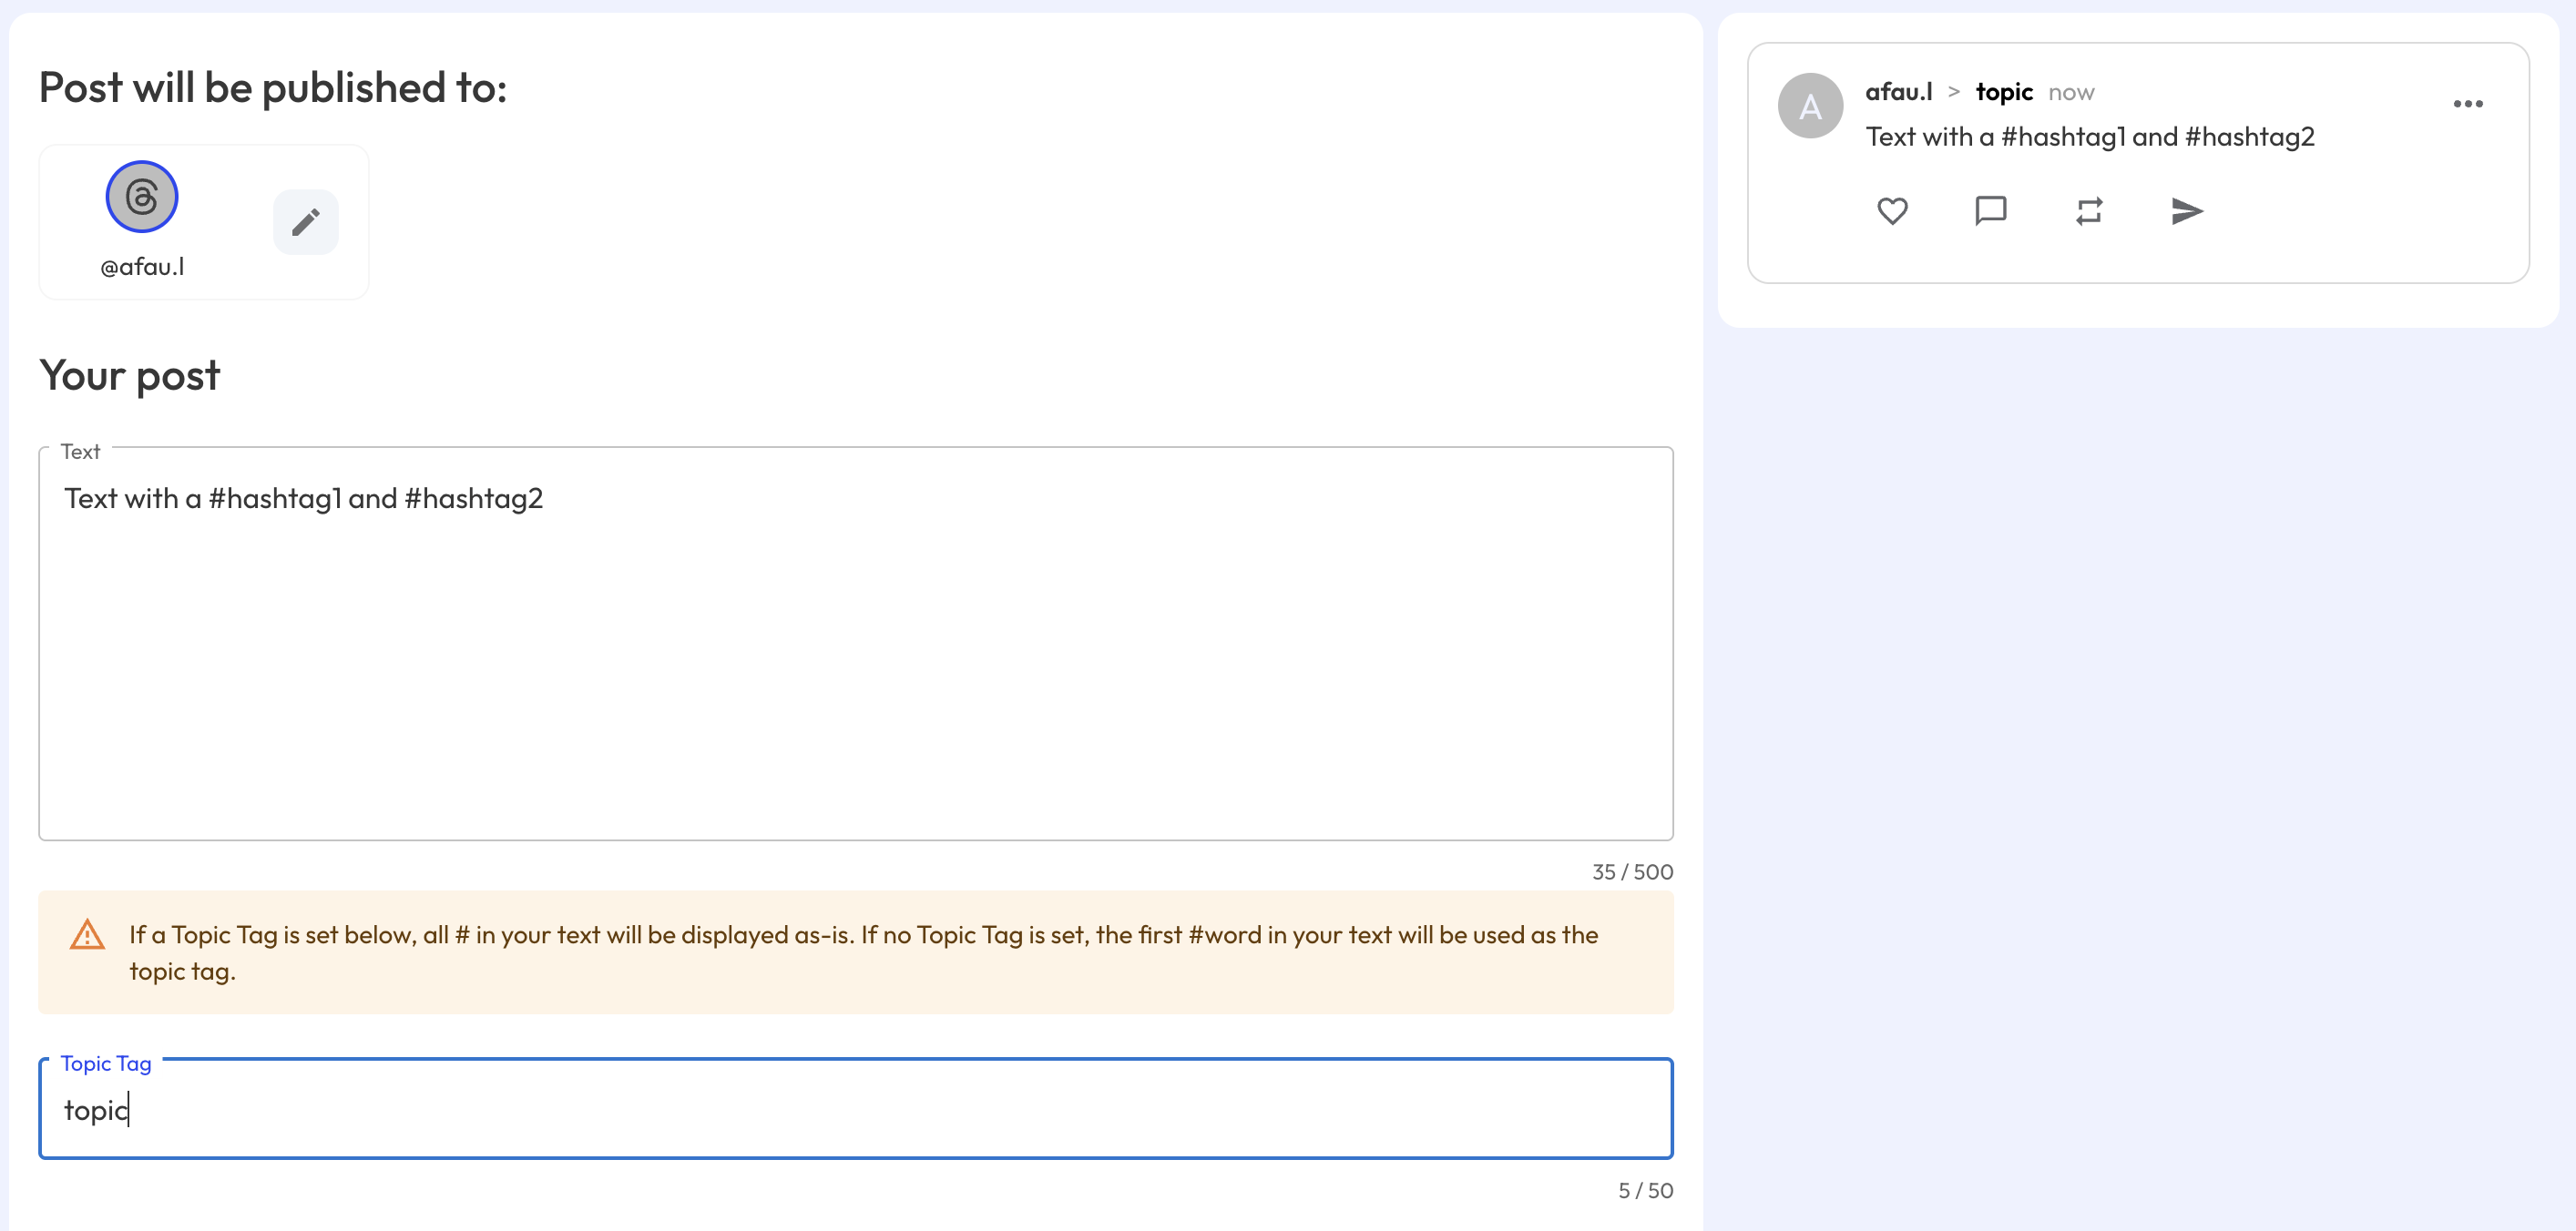Click the 5 / 50 topic tag counter
The image size is (2576, 1231).
point(1645,1190)
